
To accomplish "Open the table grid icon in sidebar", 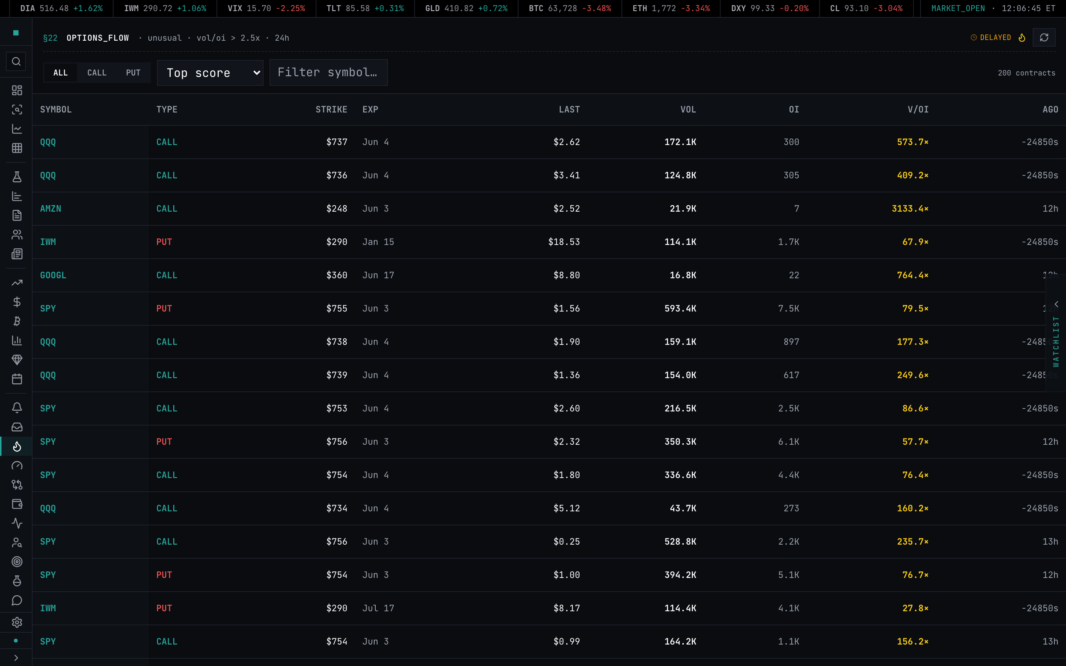I will (x=17, y=148).
